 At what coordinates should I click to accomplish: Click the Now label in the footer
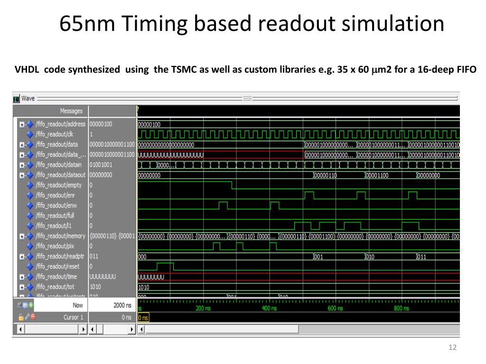pos(78,305)
